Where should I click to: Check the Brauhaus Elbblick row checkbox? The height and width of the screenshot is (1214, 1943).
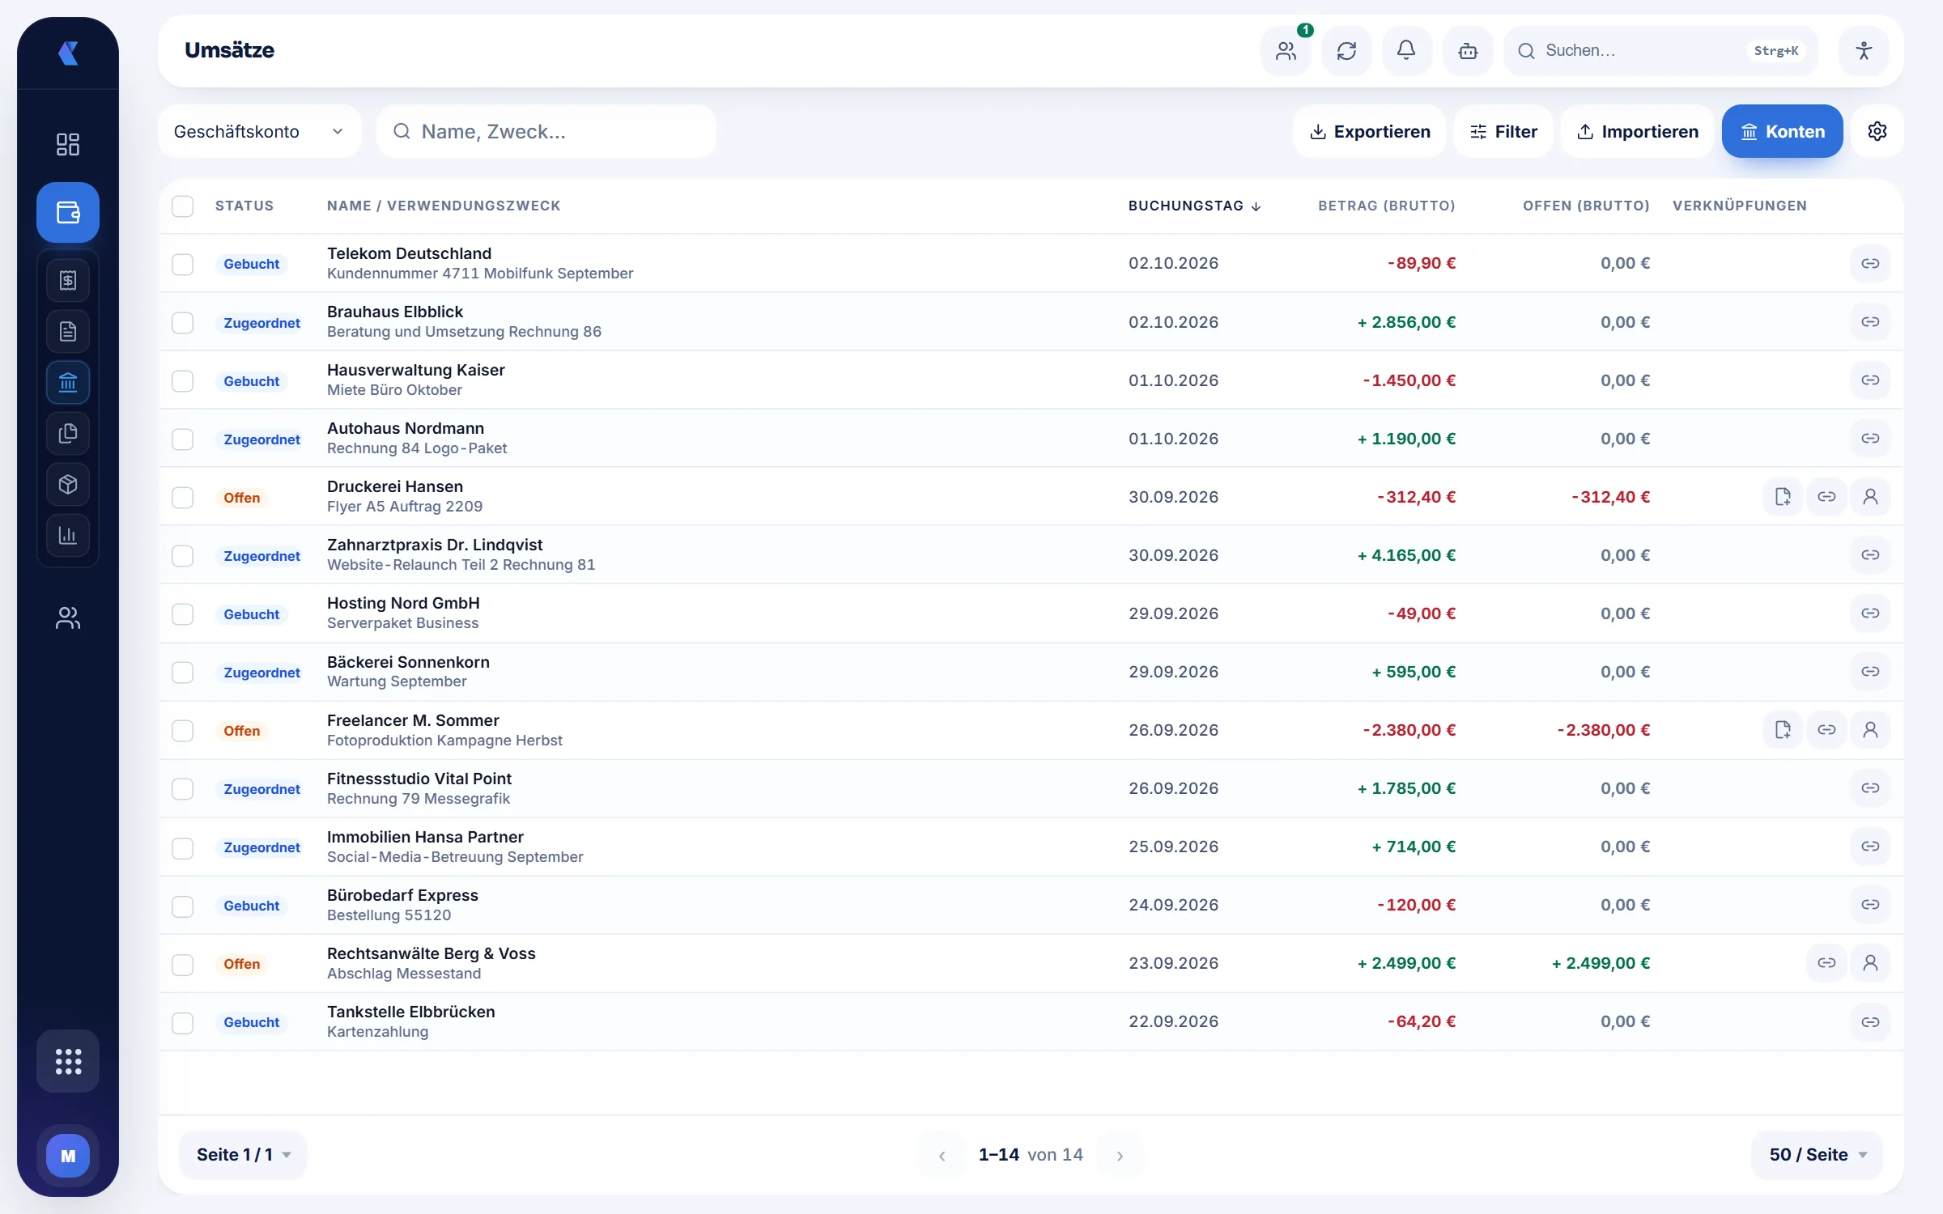coord(183,322)
